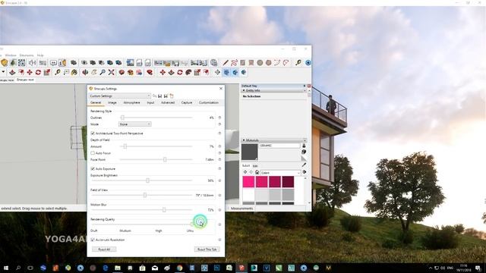This screenshot has width=486, height=273.
Task: Select the Circle drawing tool
Action: [x=260, y=63]
